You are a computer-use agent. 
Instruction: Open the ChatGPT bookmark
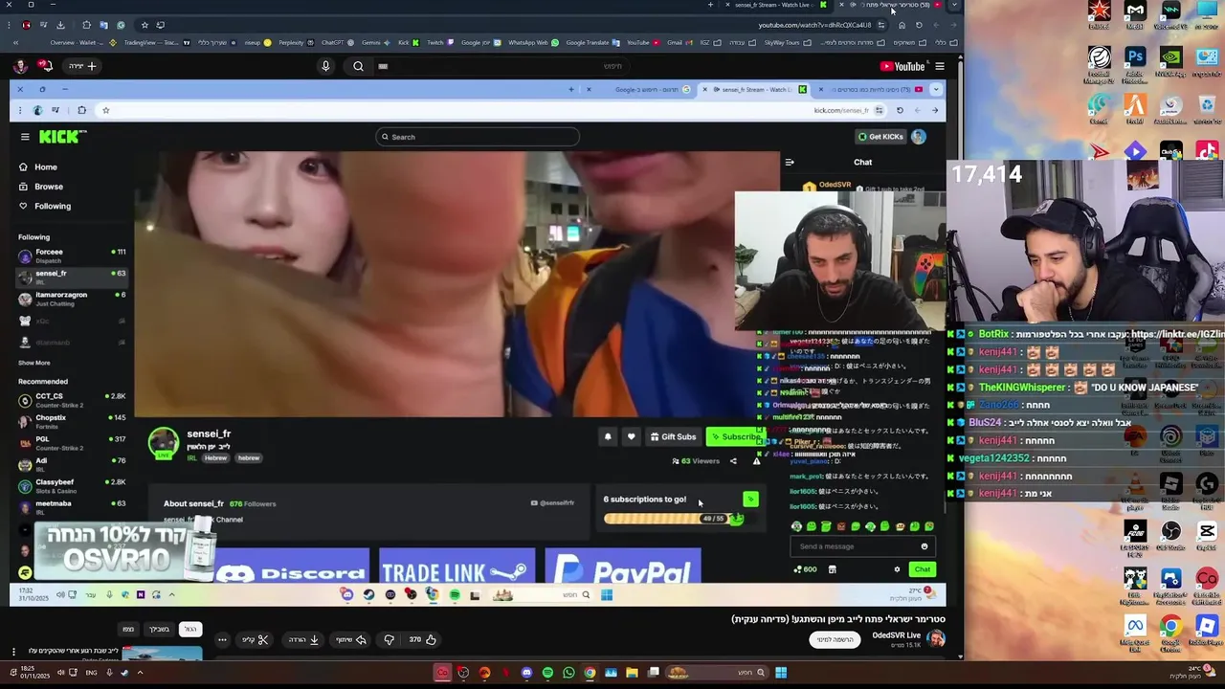click(338, 43)
